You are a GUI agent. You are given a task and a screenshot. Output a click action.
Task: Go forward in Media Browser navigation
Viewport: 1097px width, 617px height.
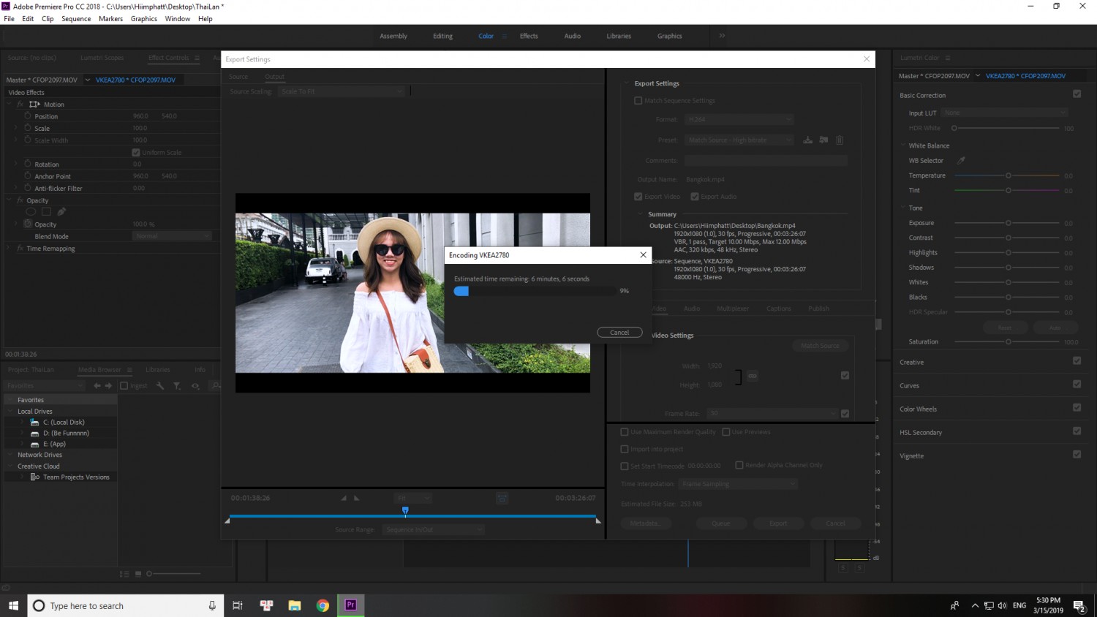pyautogui.click(x=108, y=386)
